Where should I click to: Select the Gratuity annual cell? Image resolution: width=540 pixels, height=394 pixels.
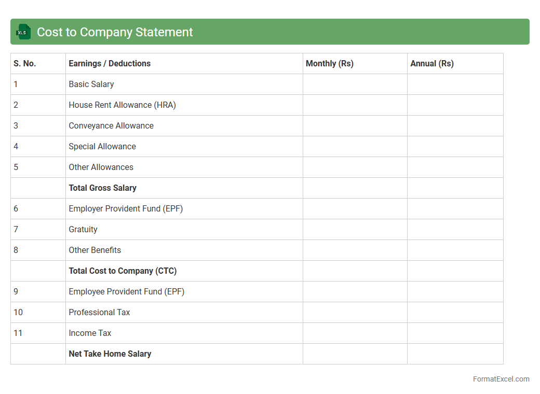click(x=455, y=229)
